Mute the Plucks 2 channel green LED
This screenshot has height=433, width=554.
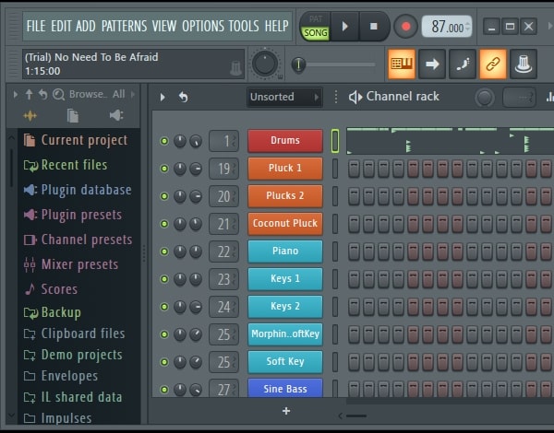(x=164, y=196)
